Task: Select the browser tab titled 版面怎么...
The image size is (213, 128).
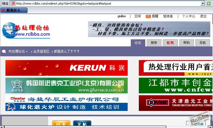Action: click(x=14, y=10)
